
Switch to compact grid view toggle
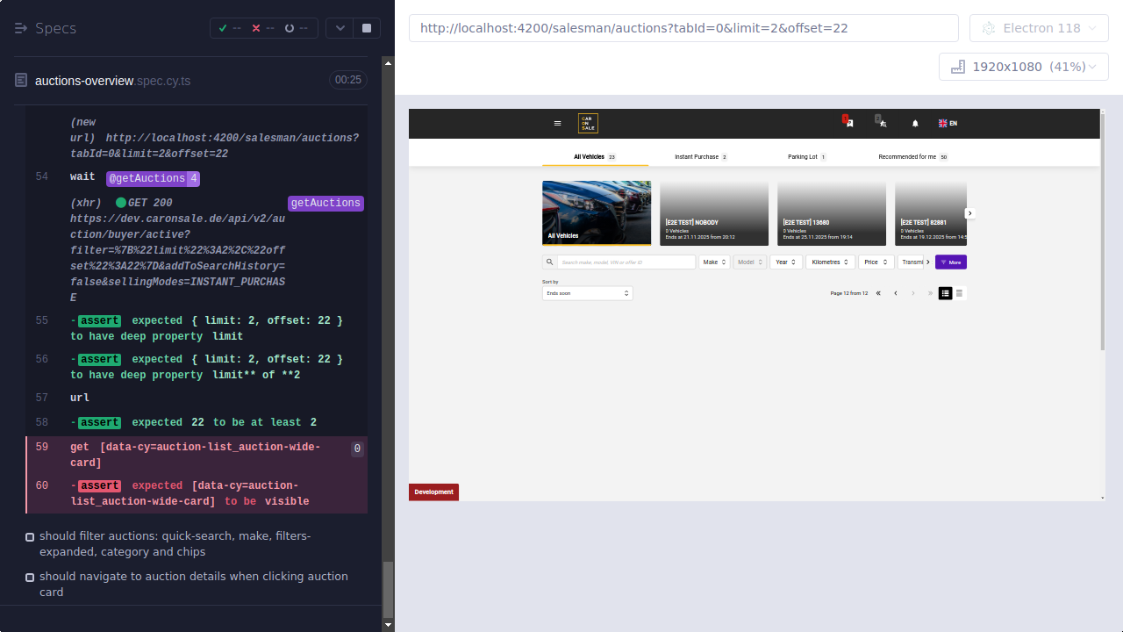[x=960, y=293]
